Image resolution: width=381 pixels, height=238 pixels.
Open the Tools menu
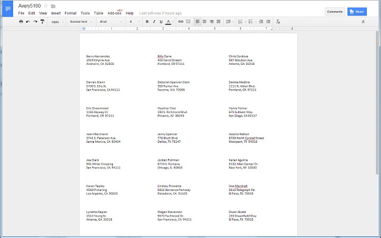pyautogui.click(x=85, y=13)
